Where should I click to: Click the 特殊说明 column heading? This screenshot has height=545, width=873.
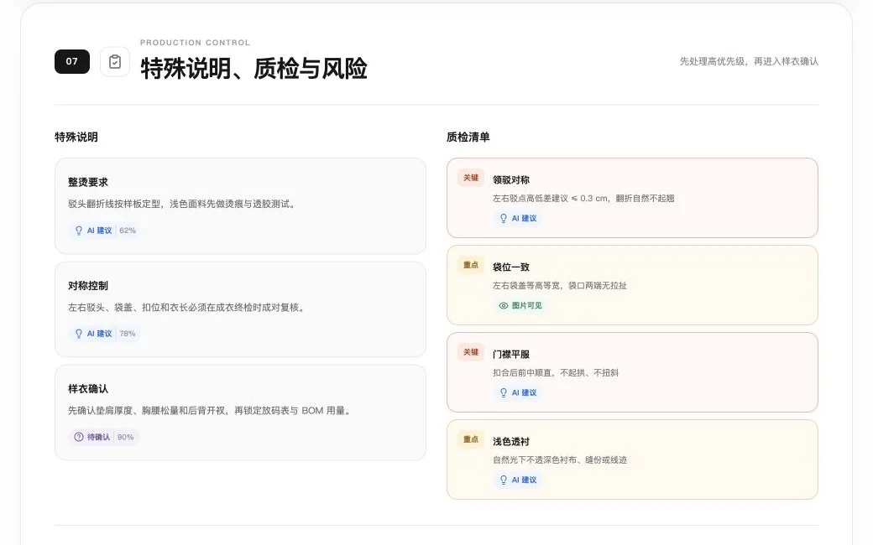point(76,138)
